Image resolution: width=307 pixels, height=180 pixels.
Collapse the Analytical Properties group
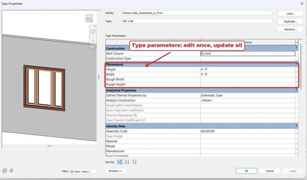coord(297,90)
